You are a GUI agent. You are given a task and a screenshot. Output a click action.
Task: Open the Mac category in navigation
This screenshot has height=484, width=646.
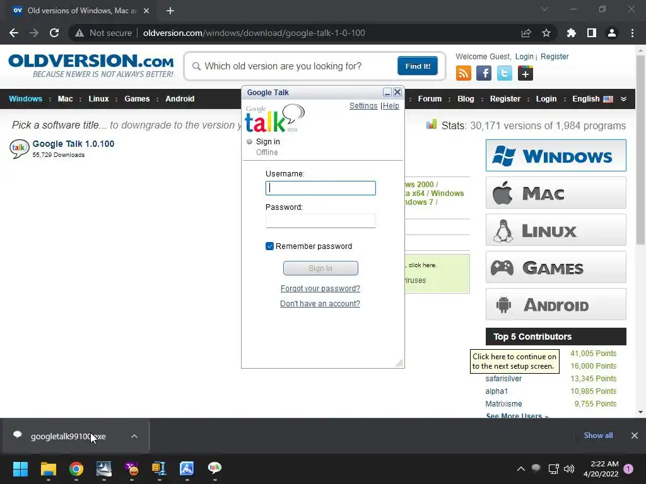(x=65, y=99)
